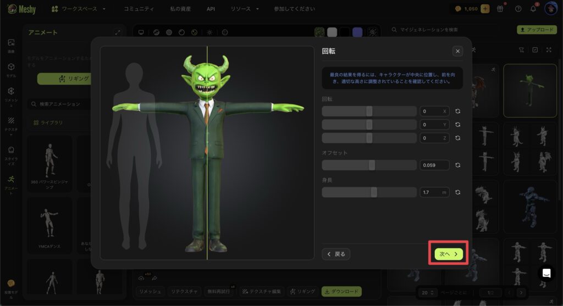
Task: Click the テクスチャ編集 button
Action: [x=261, y=291]
